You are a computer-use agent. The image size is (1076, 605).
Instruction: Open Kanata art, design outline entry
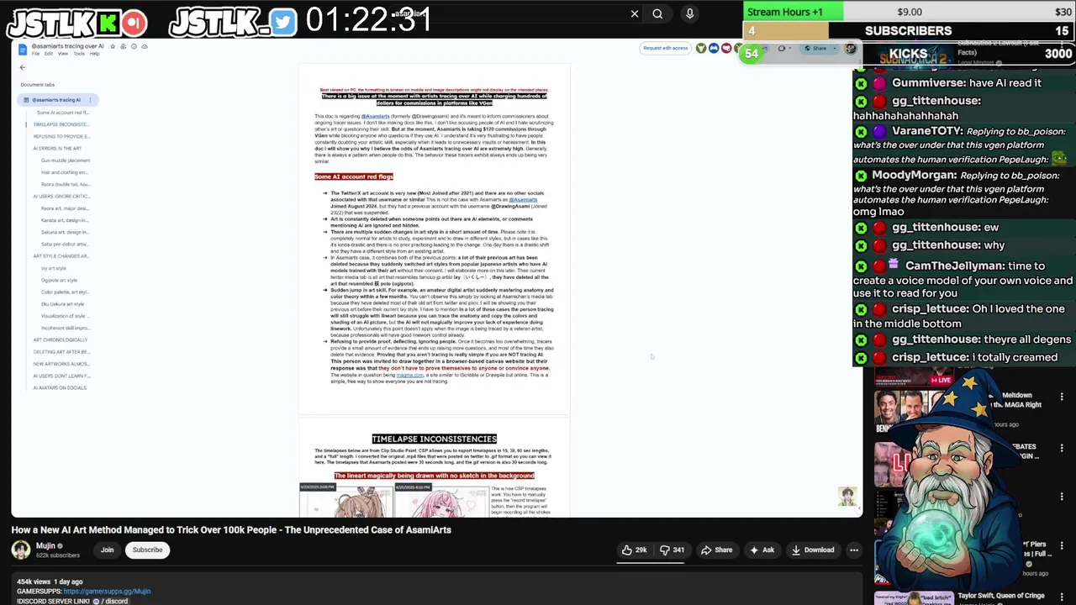point(65,220)
